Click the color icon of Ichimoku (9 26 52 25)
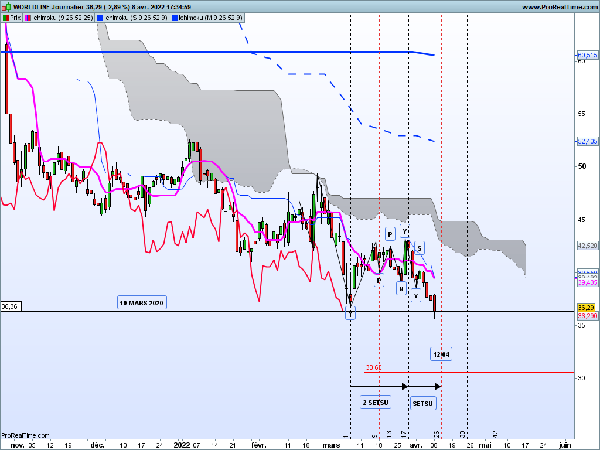The height and width of the screenshot is (450, 600). (x=28, y=18)
